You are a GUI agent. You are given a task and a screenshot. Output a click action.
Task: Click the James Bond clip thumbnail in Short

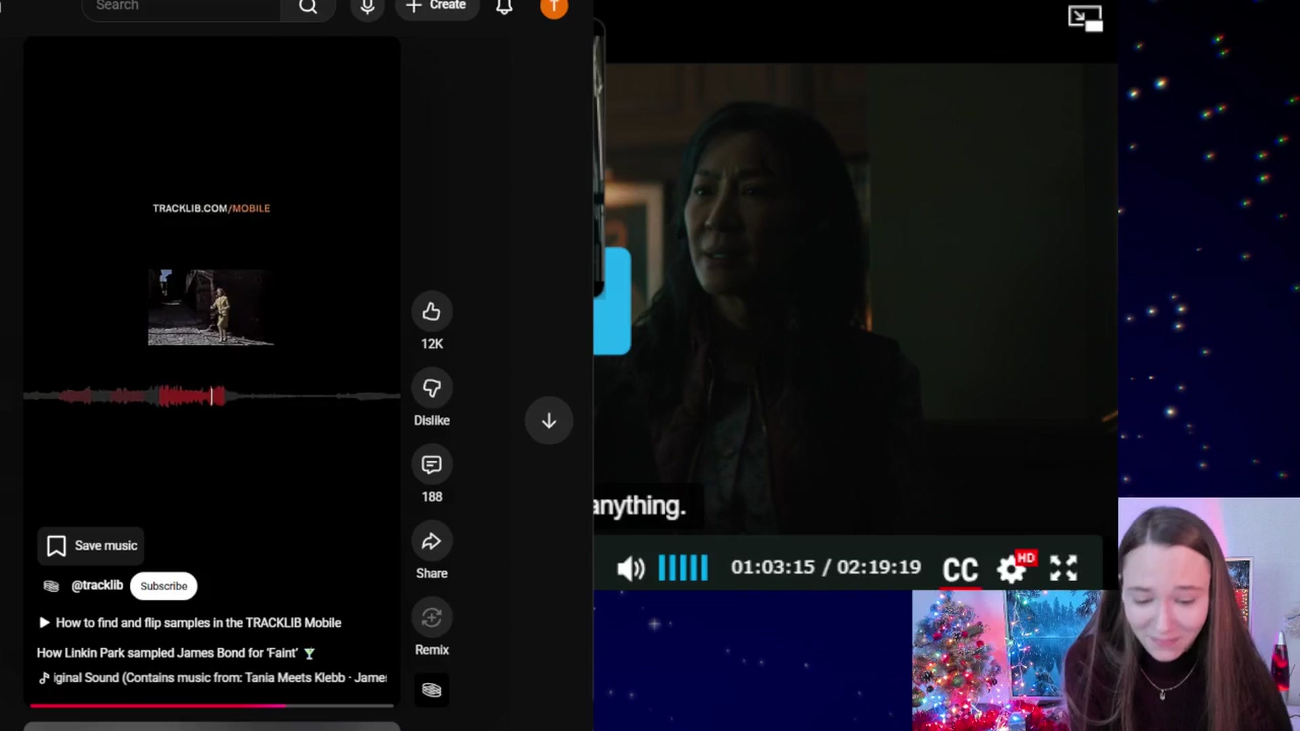(x=211, y=307)
